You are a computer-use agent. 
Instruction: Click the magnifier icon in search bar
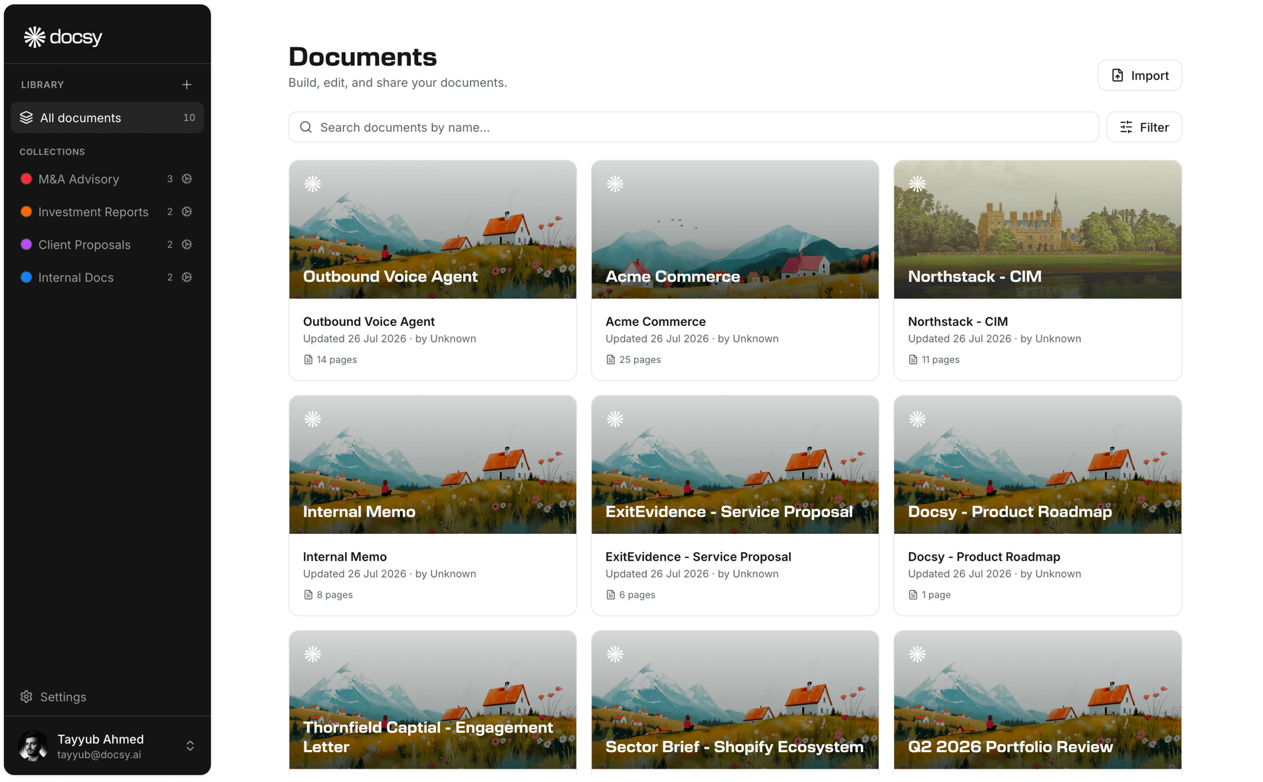[x=306, y=127]
